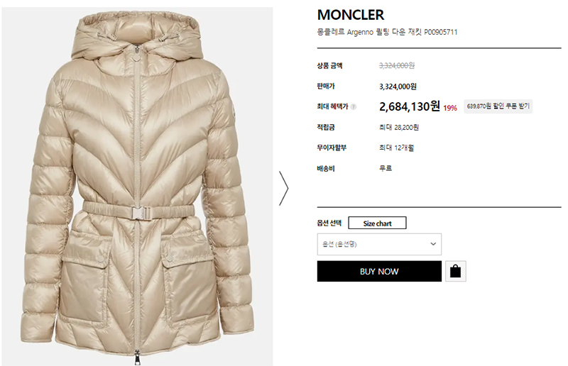
Task: Click the help icon beside 최대 혜택가
Action: 354,107
